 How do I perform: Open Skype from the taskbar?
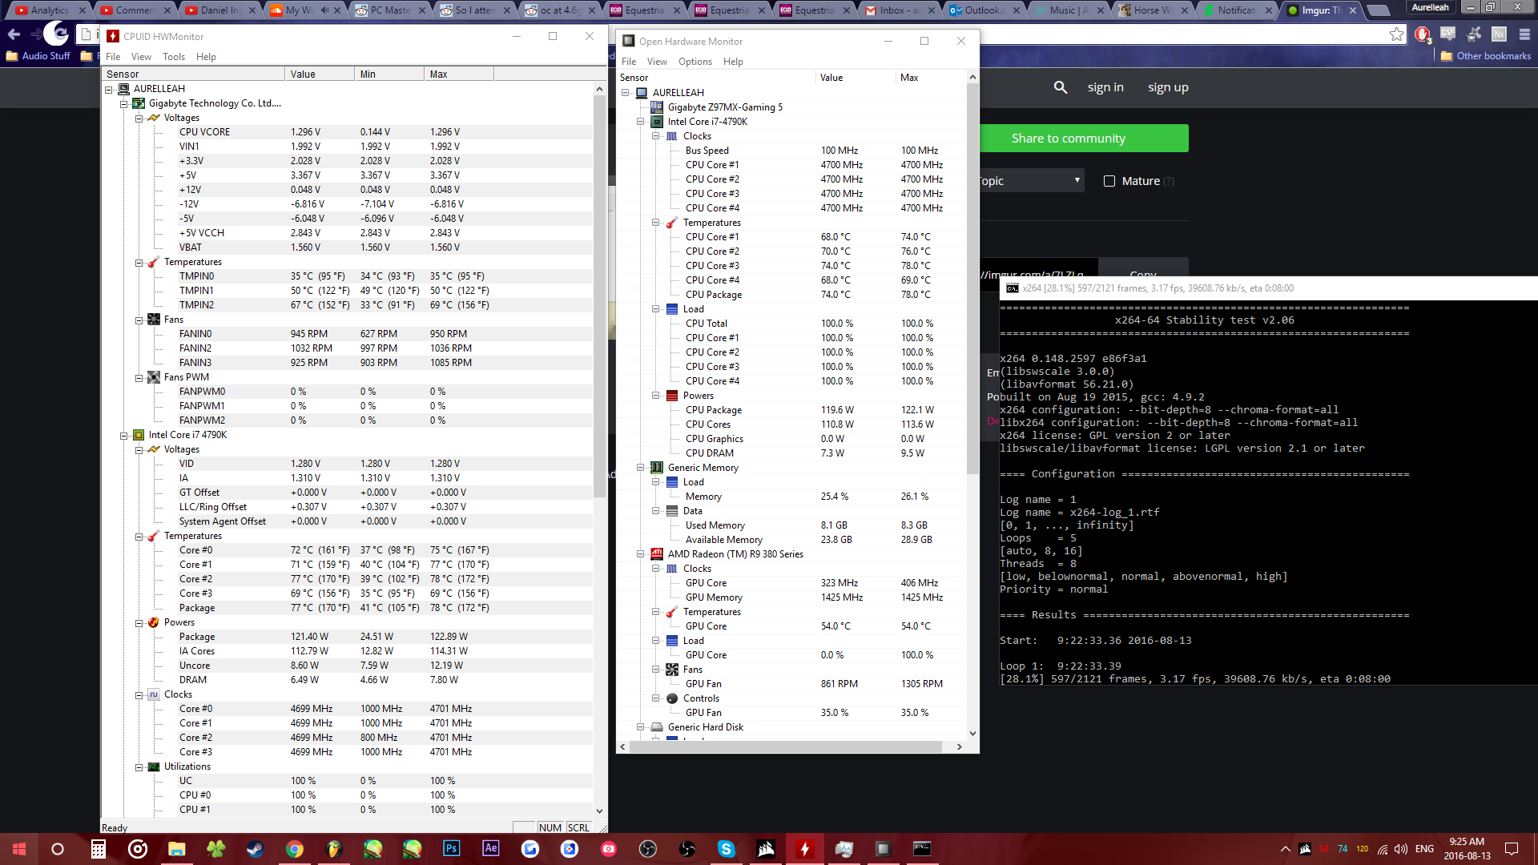pos(726,849)
